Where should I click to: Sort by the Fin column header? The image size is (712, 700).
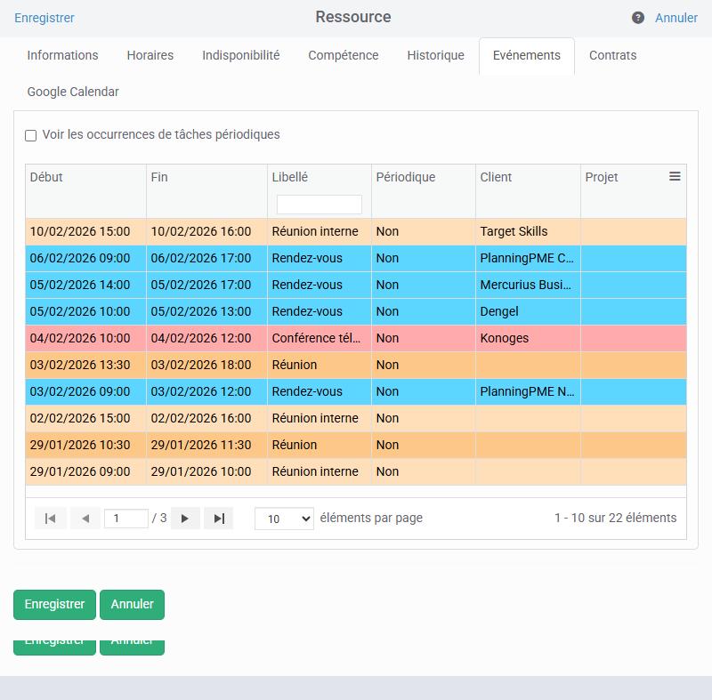tap(159, 177)
